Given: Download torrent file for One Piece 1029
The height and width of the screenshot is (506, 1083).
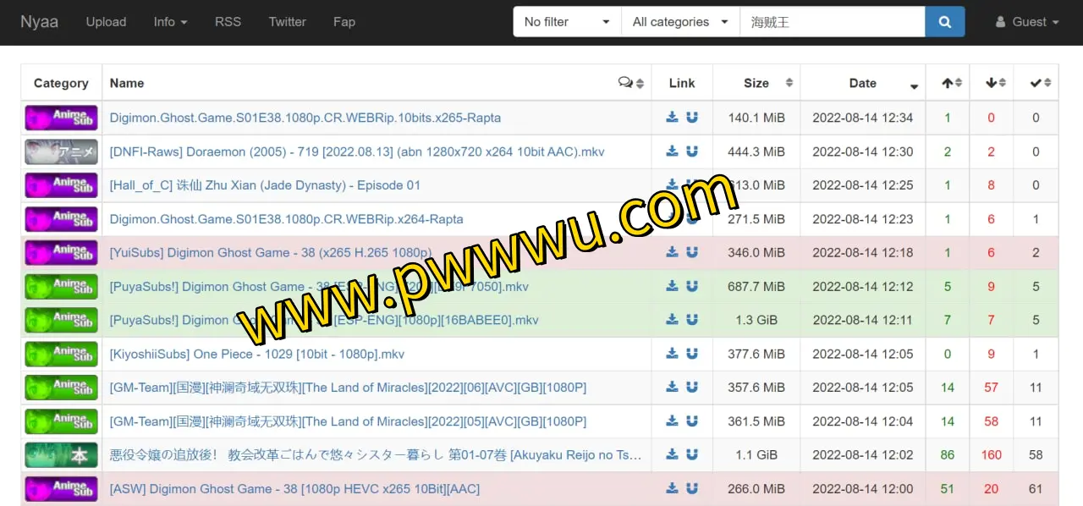Looking at the screenshot, I should (672, 354).
